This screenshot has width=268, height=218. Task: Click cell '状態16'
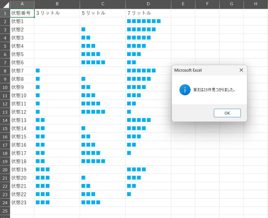tap(22, 145)
